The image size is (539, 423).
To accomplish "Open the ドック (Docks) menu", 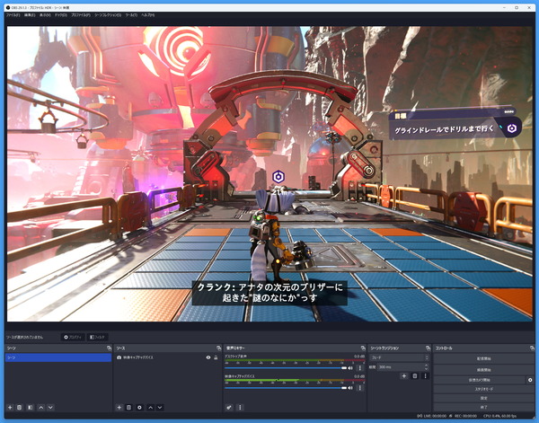I will [61, 15].
